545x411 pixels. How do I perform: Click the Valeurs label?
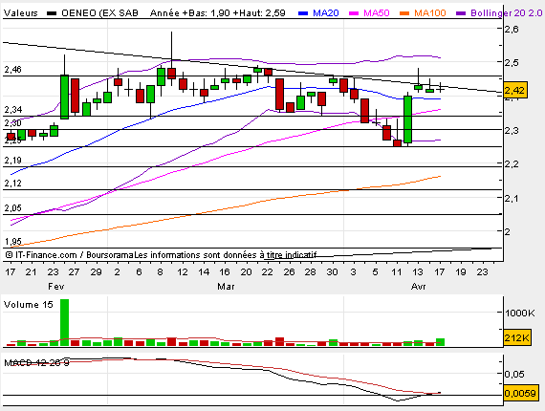pos(20,13)
